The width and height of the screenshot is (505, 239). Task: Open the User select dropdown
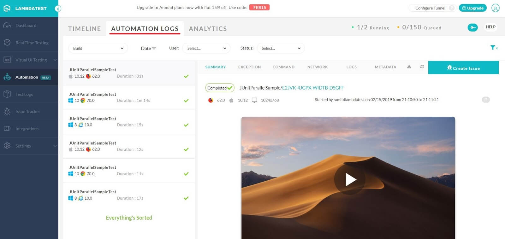point(206,49)
